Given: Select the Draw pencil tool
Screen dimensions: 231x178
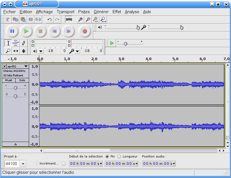Looking at the screenshot, I should tap(23, 43).
